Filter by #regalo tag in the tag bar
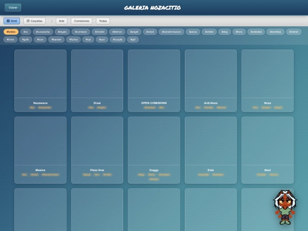 tap(62, 31)
